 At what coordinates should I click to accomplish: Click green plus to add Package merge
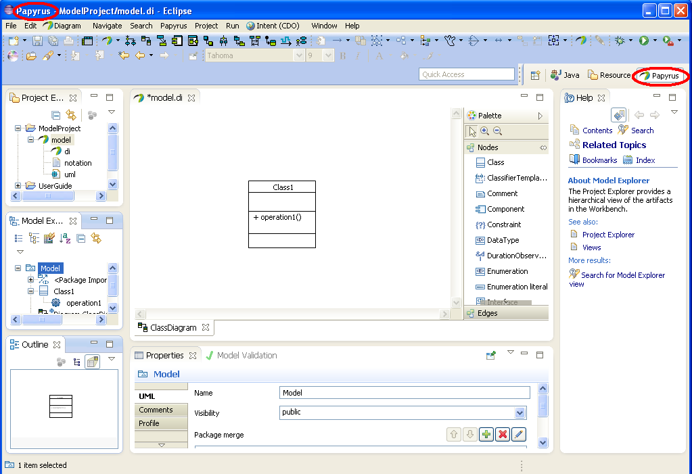(x=486, y=434)
